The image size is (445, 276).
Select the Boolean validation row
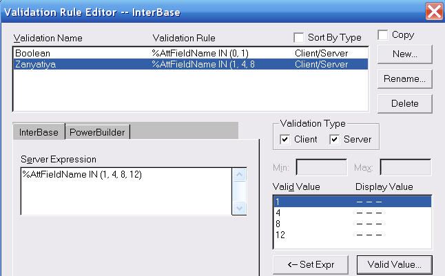click(x=190, y=53)
